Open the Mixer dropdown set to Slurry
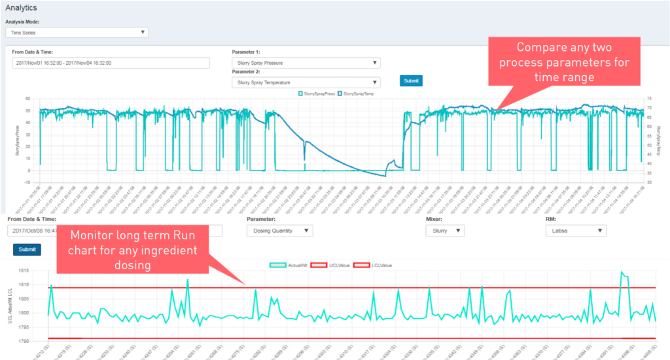Viewport: 670px width, 360px height. coord(445,231)
